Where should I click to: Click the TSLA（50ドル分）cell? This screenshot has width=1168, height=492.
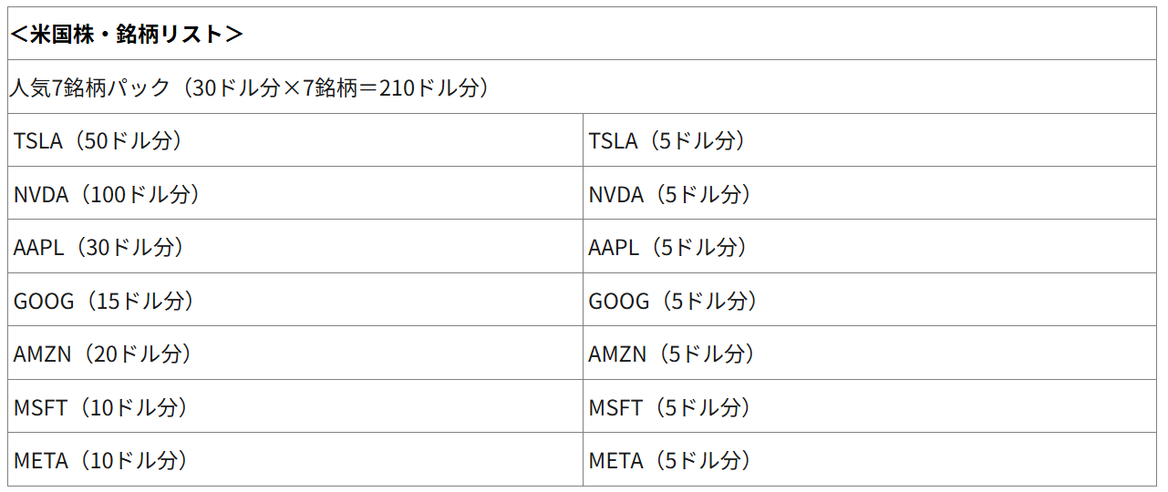pos(98,140)
